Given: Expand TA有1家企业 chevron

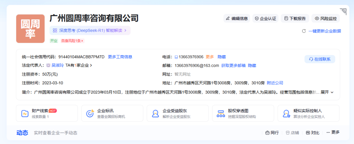Looking at the screenshot, I should pos(79,65).
